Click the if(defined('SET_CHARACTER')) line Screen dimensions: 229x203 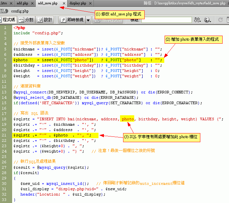pos(108,103)
